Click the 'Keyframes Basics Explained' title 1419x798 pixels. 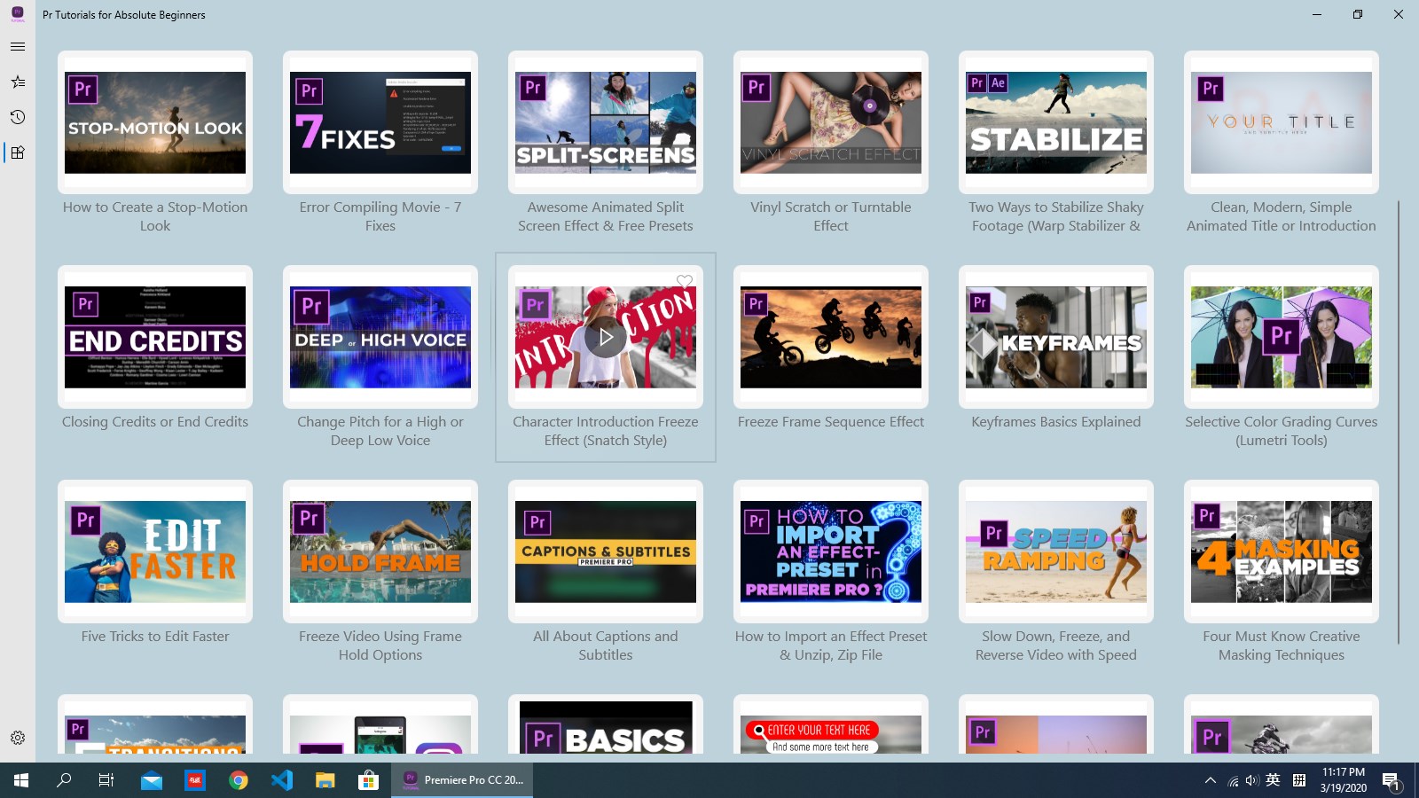[x=1056, y=422]
